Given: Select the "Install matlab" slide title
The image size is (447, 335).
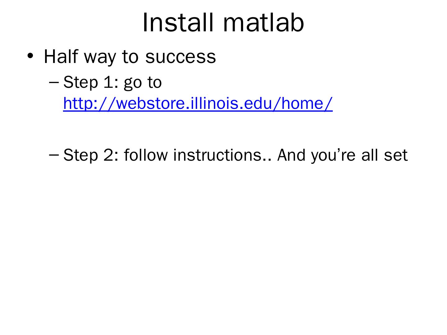Looking at the screenshot, I should coord(223,23).
